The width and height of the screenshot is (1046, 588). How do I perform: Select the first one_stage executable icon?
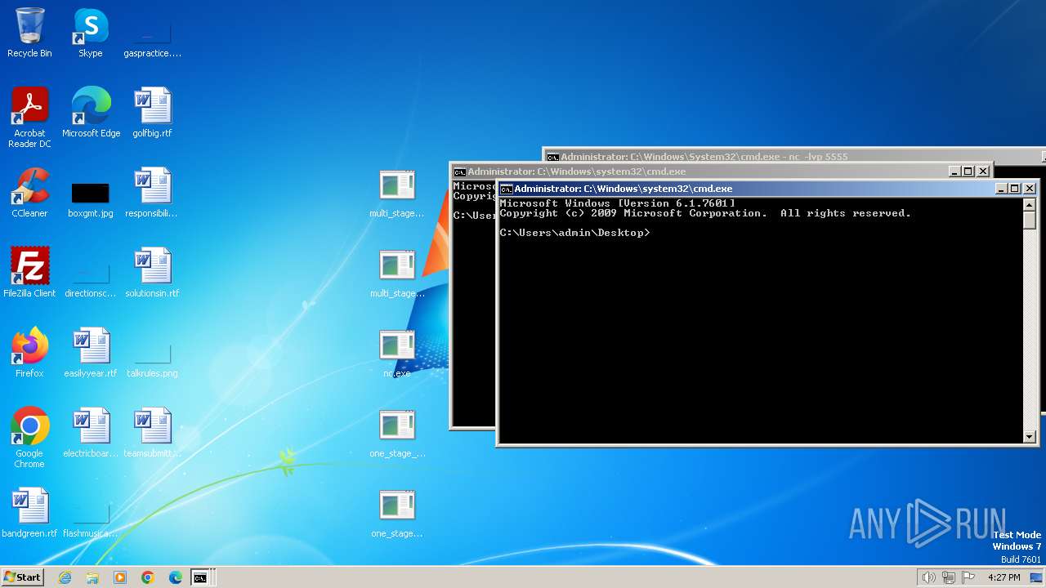[397, 433]
